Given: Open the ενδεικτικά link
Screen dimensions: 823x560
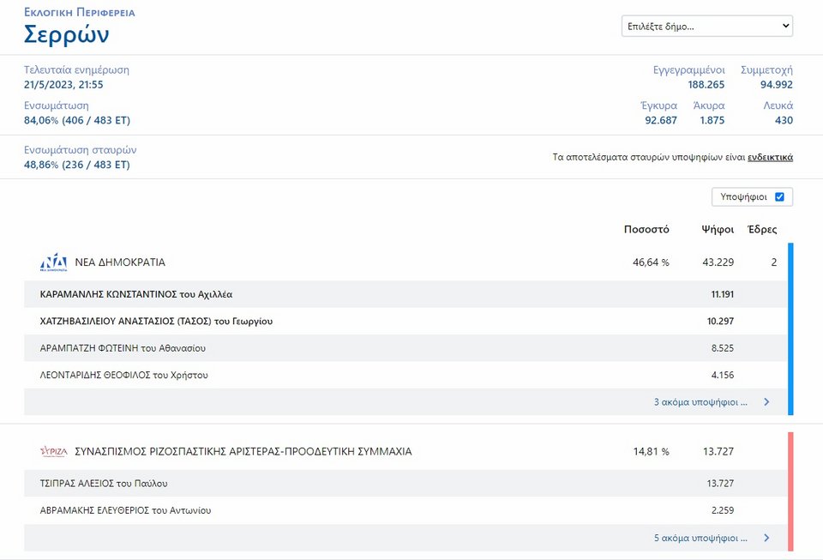Looking at the screenshot, I should 770,158.
